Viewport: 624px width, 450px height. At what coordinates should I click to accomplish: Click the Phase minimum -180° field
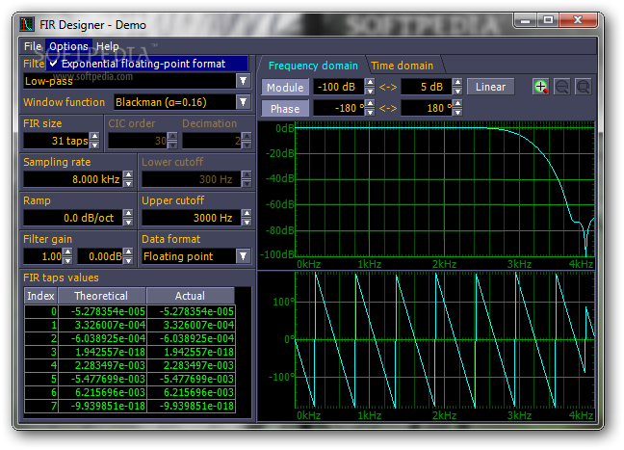pyautogui.click(x=339, y=108)
